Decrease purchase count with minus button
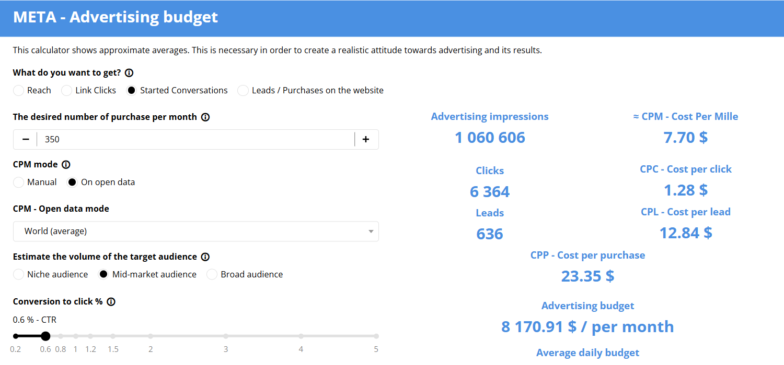The height and width of the screenshot is (365, 784). pos(26,140)
